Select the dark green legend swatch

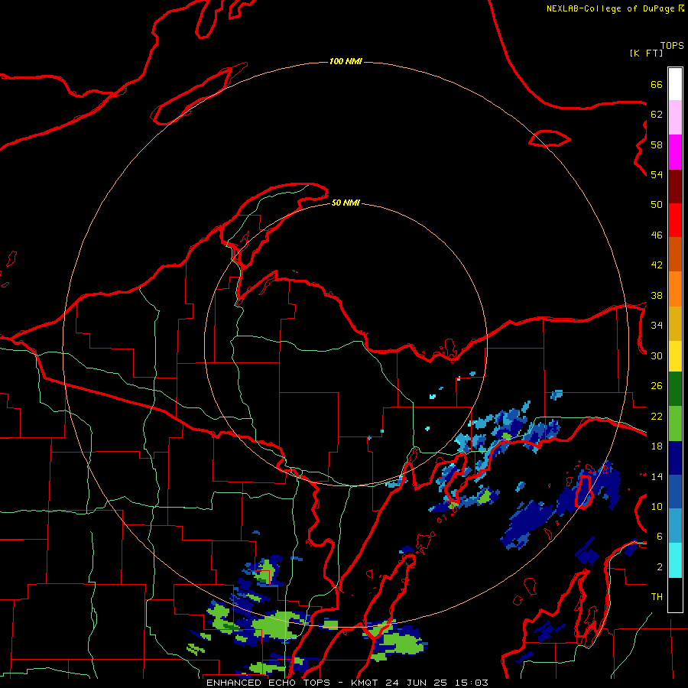click(675, 389)
